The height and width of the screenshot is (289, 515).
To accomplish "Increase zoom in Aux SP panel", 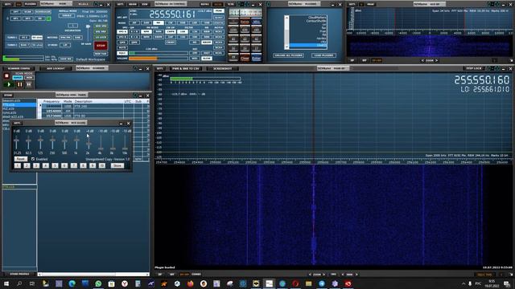I will click(437, 60).
